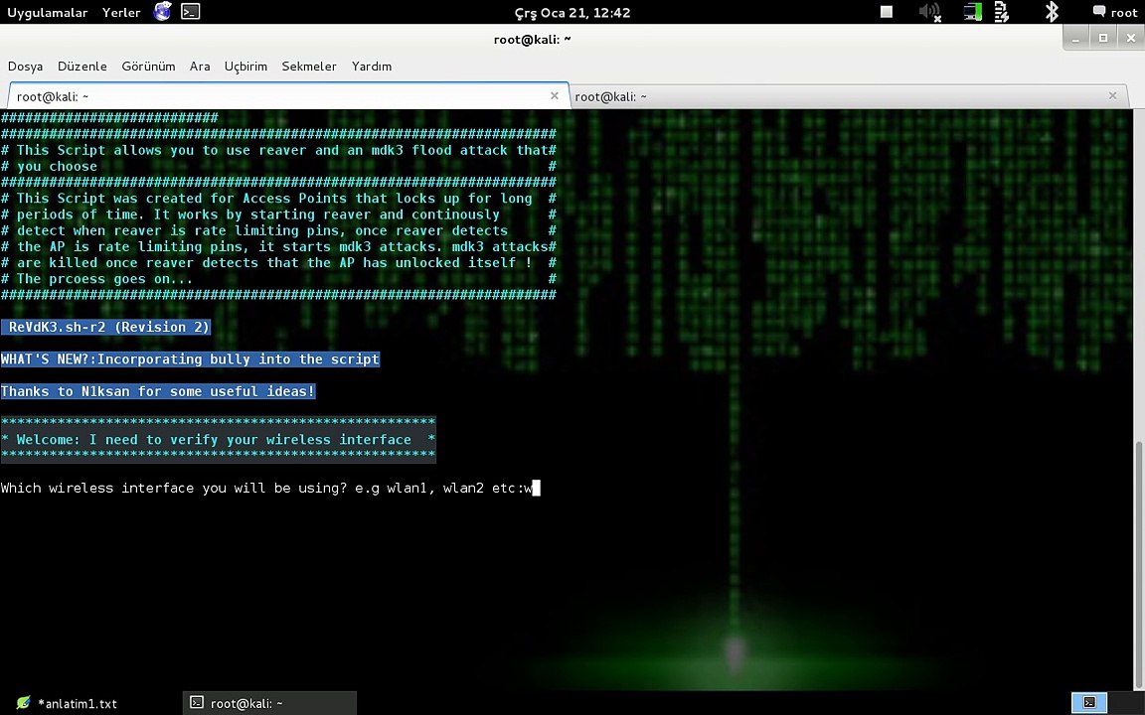Open the muted volume speaker icon

(929, 12)
